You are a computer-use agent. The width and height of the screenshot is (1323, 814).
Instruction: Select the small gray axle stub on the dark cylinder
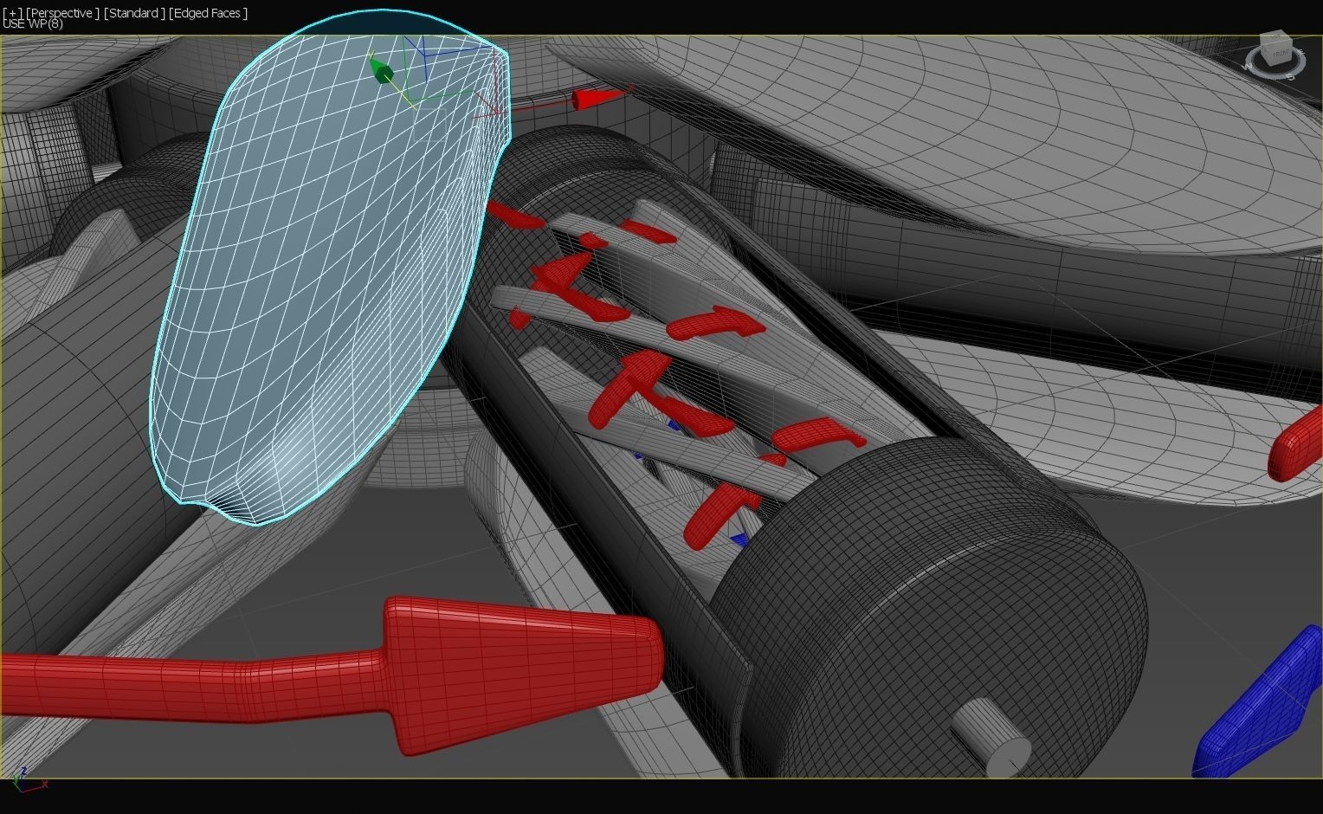pos(992,738)
